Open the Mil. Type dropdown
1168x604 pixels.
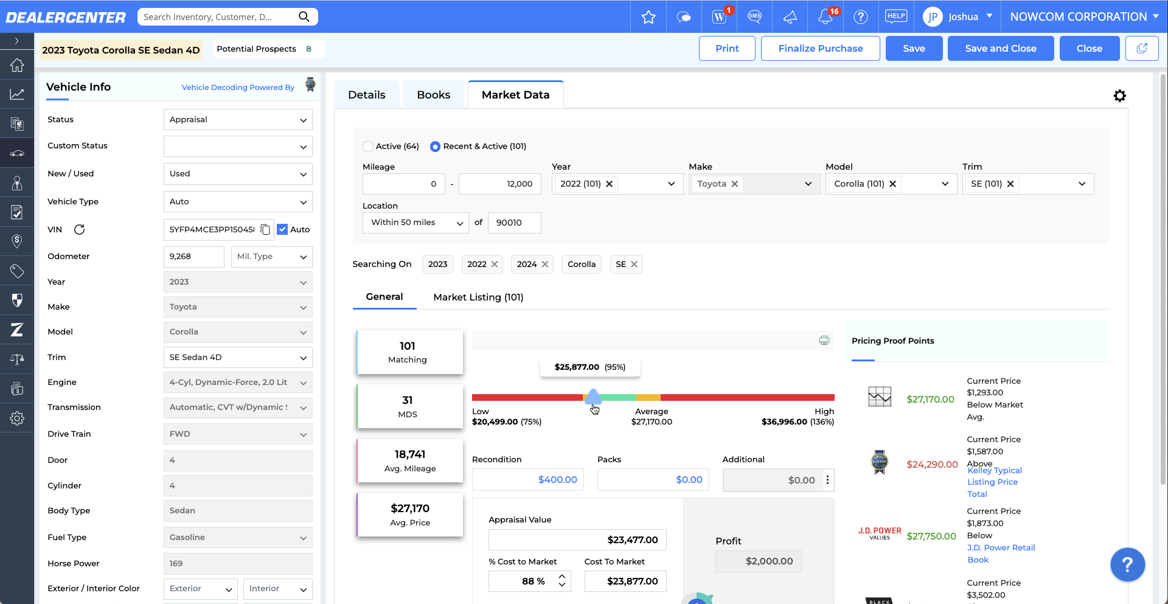272,257
